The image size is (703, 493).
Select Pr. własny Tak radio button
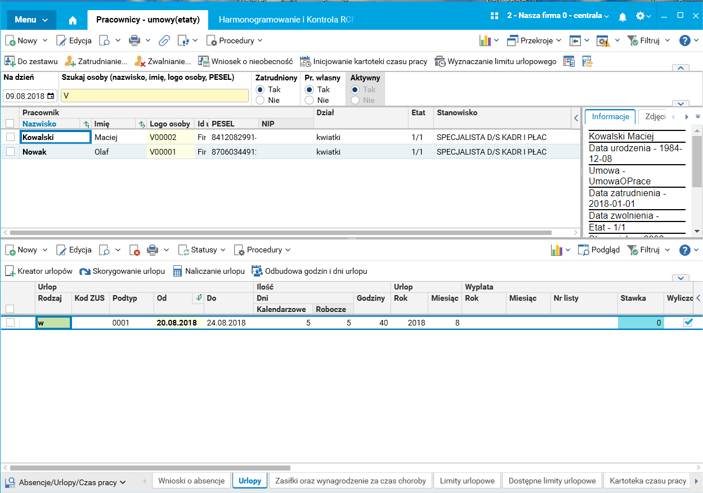pos(309,89)
